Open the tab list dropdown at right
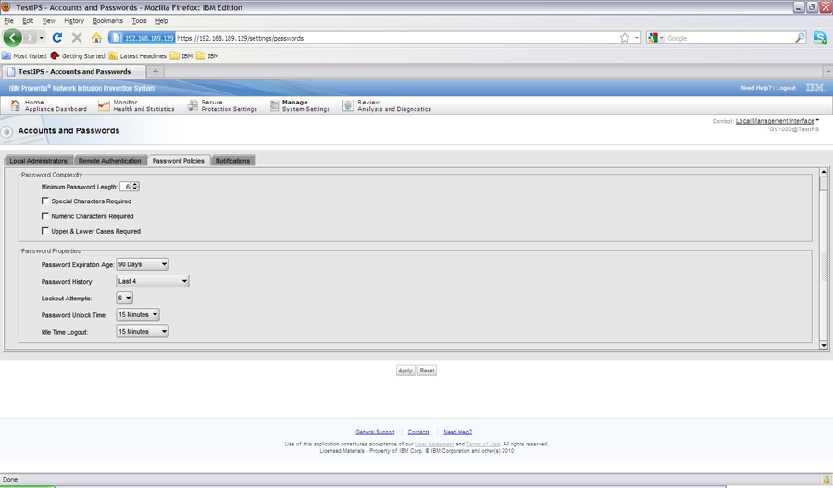833x488 pixels. [827, 71]
